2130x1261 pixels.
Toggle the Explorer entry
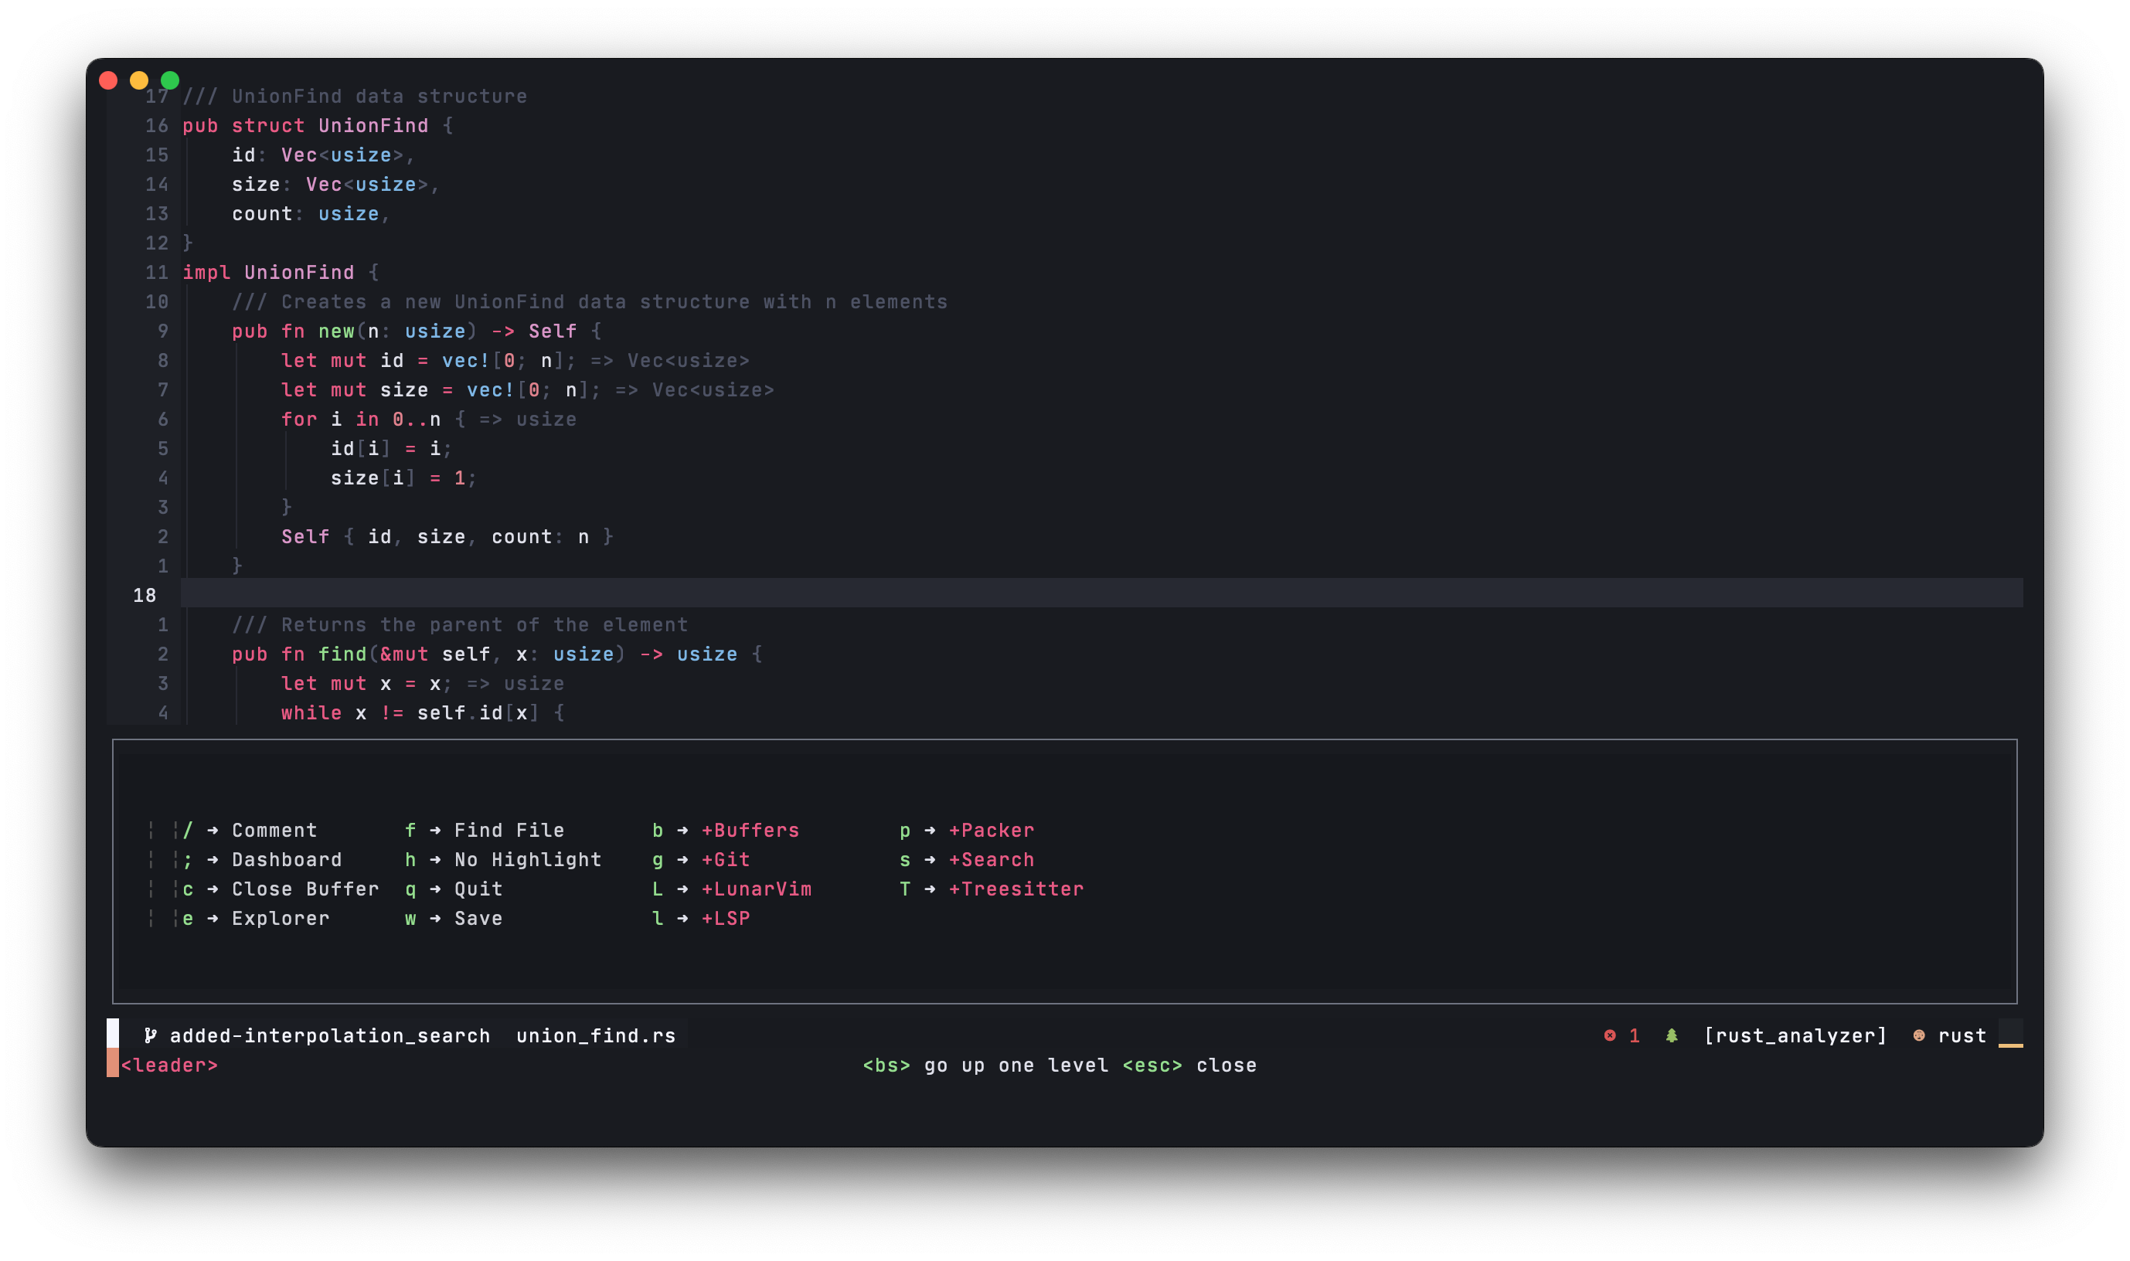[x=281, y=919]
